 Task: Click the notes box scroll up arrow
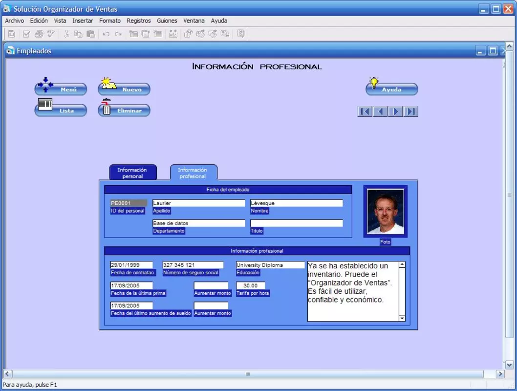click(x=402, y=264)
